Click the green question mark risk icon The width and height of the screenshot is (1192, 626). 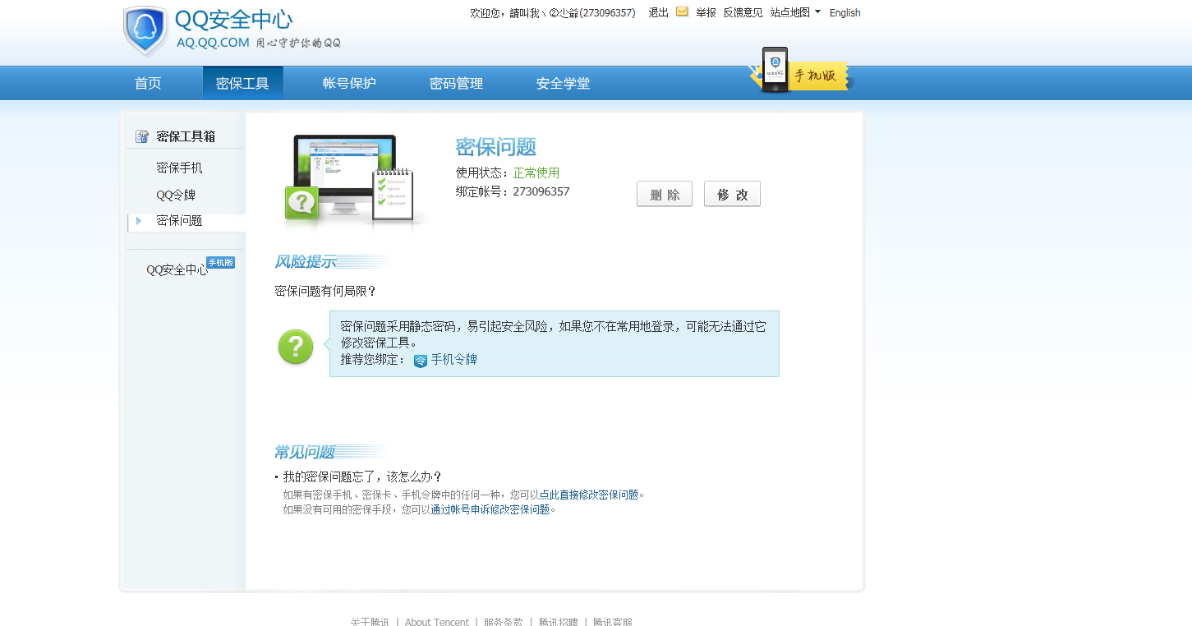pyautogui.click(x=295, y=347)
